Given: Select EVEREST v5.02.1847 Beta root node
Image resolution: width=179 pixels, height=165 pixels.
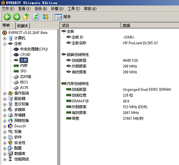Looking at the screenshot, I should pyautogui.click(x=28, y=33).
